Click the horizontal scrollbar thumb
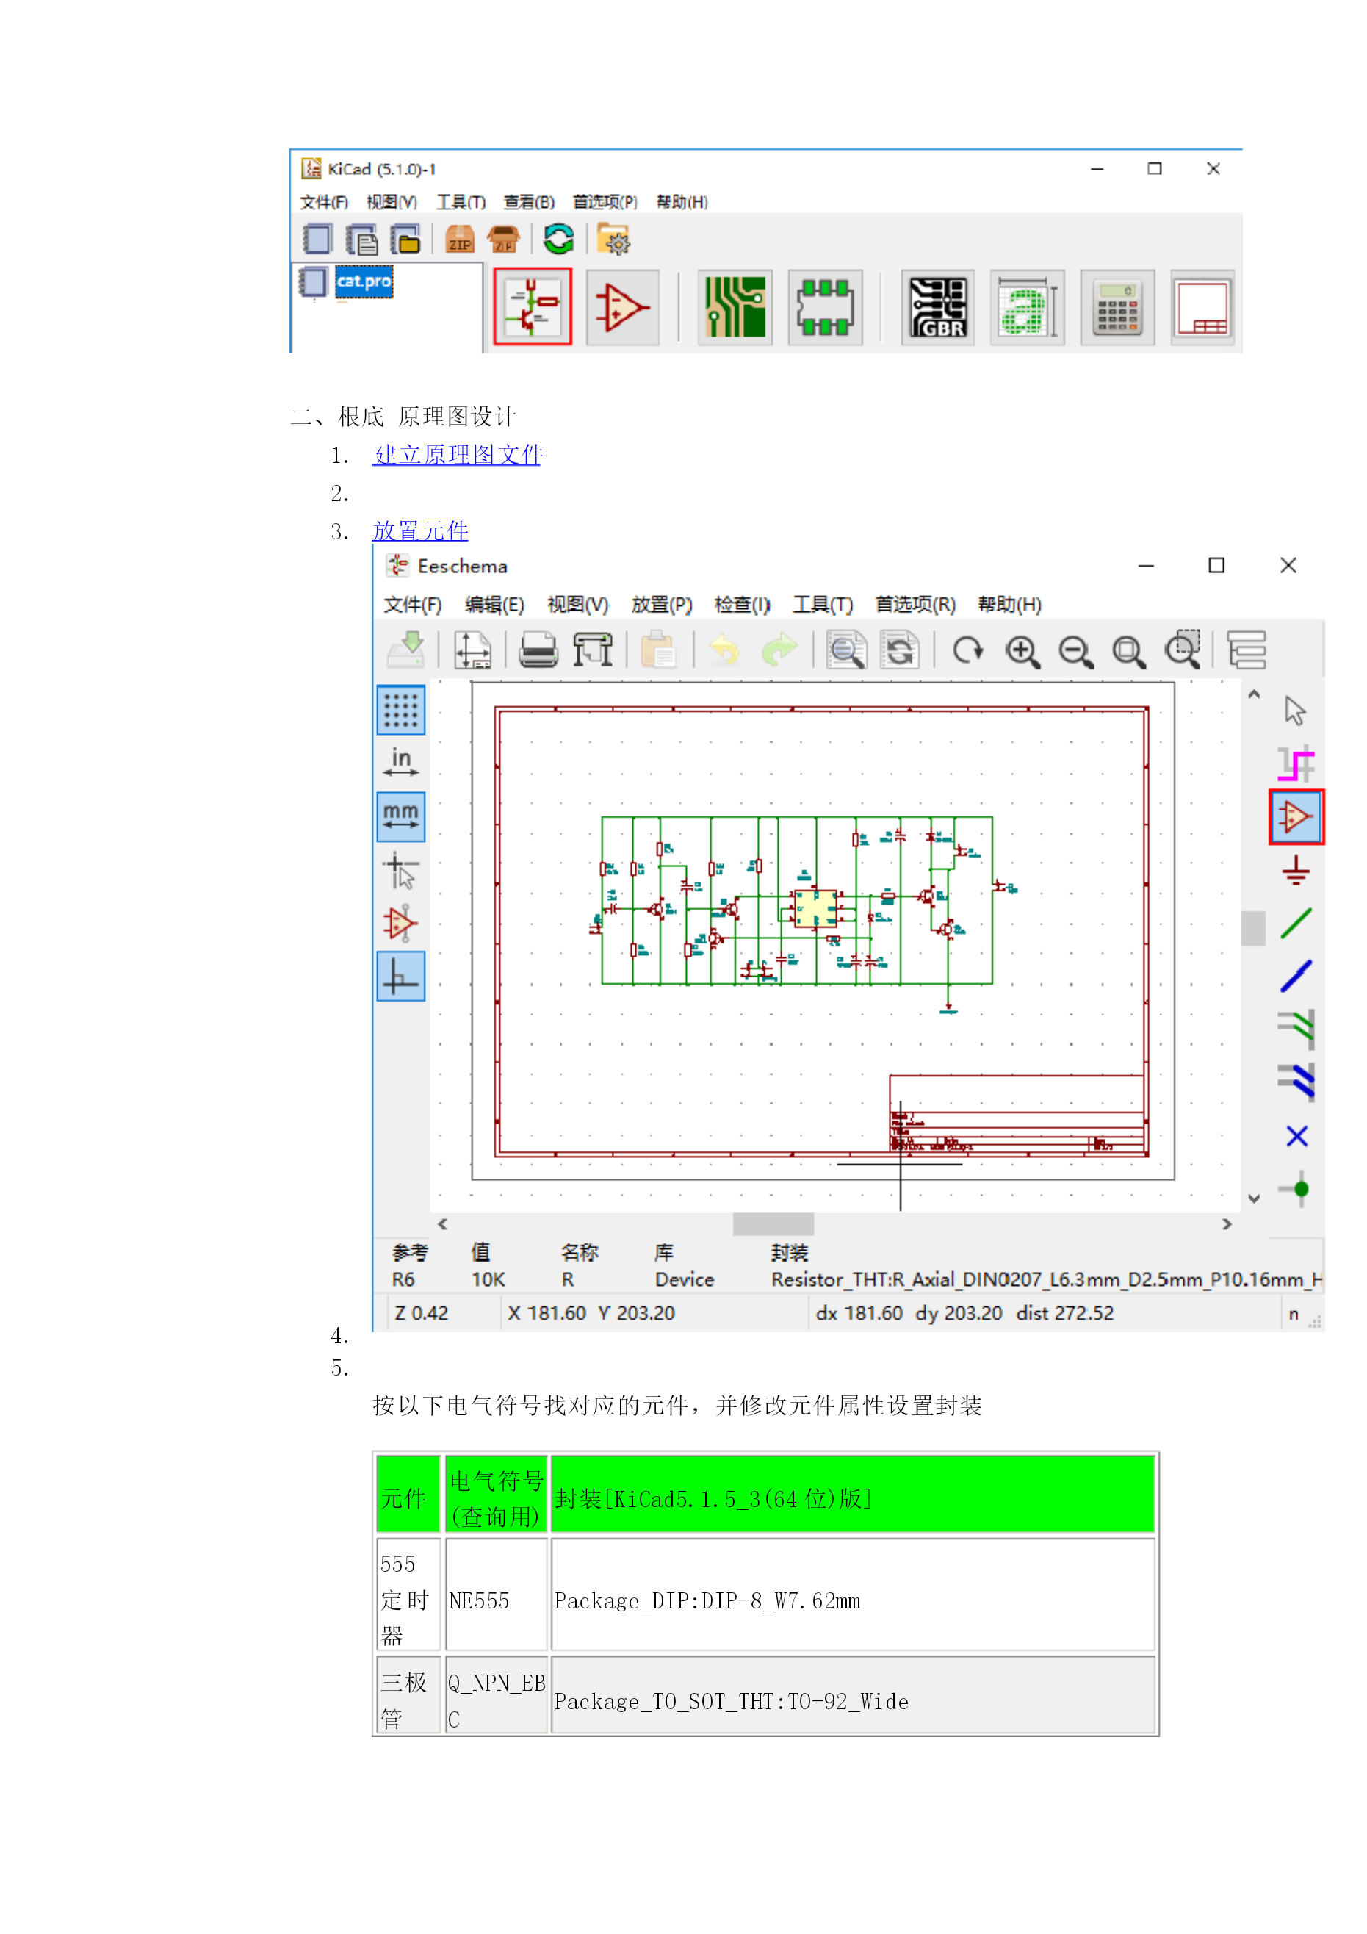The height and width of the screenshot is (1934, 1367). coord(773,1224)
